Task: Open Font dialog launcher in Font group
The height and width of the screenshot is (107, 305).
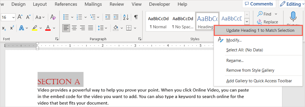Action: pyautogui.click(x=57, y=39)
